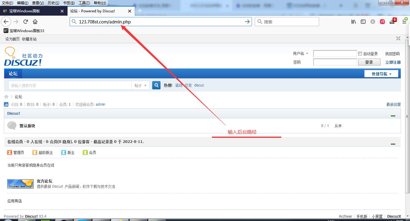Expand the 快捷导航 quick navigation menu
Image resolution: width=410 pixels, height=221 pixels.
coord(381,74)
